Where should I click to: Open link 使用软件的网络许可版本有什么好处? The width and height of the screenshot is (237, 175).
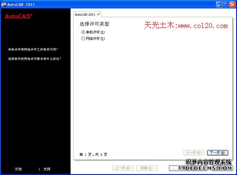pyautogui.click(x=35, y=59)
